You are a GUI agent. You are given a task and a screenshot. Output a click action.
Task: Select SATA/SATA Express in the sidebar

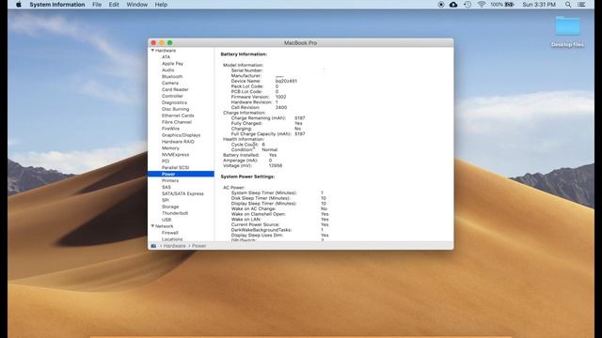(182, 194)
